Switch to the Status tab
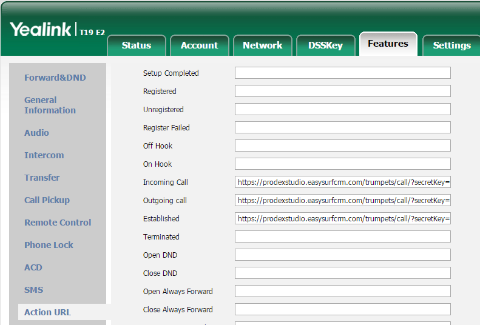 [x=136, y=45]
